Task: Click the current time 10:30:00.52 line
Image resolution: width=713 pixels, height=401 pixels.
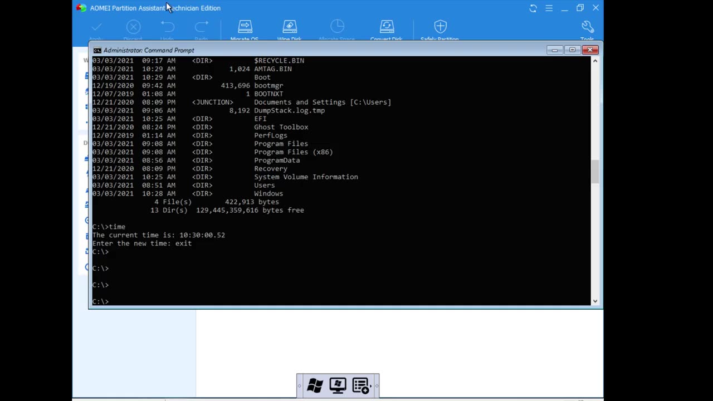Action: point(159,235)
